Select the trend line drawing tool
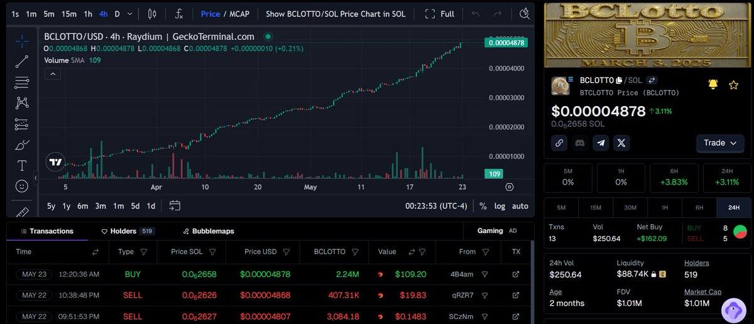 [x=21, y=62]
